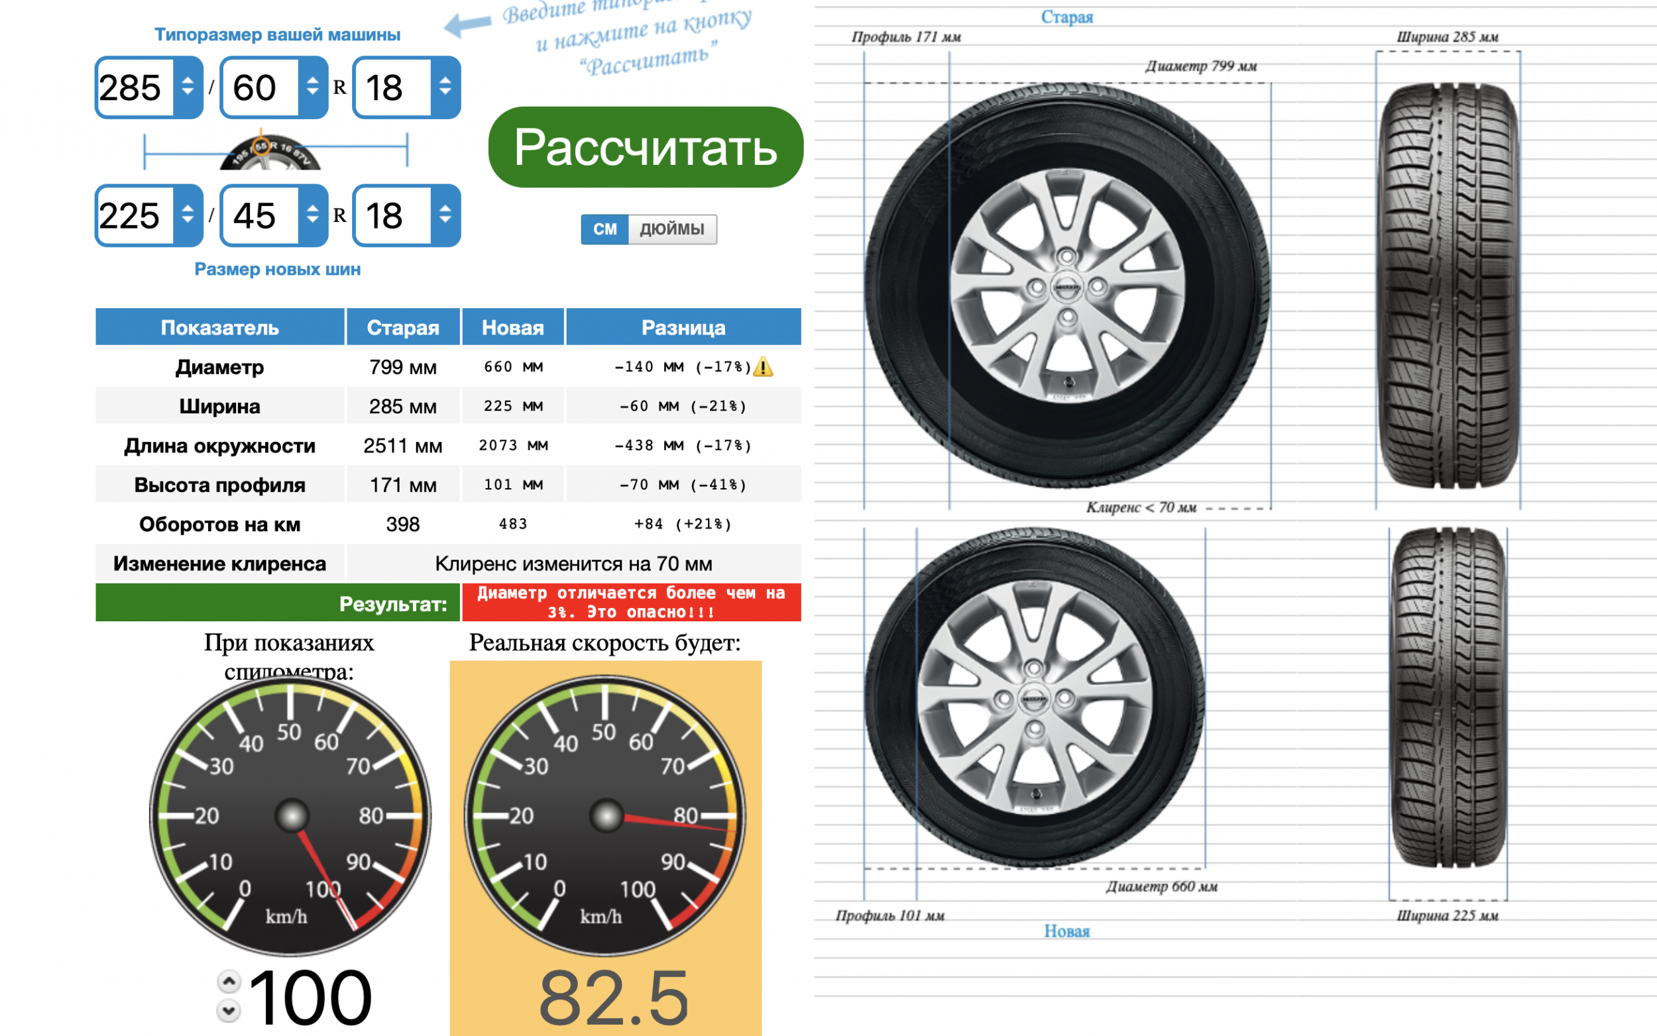Click the Диаметр 660 мм diagram label

coord(1161,886)
